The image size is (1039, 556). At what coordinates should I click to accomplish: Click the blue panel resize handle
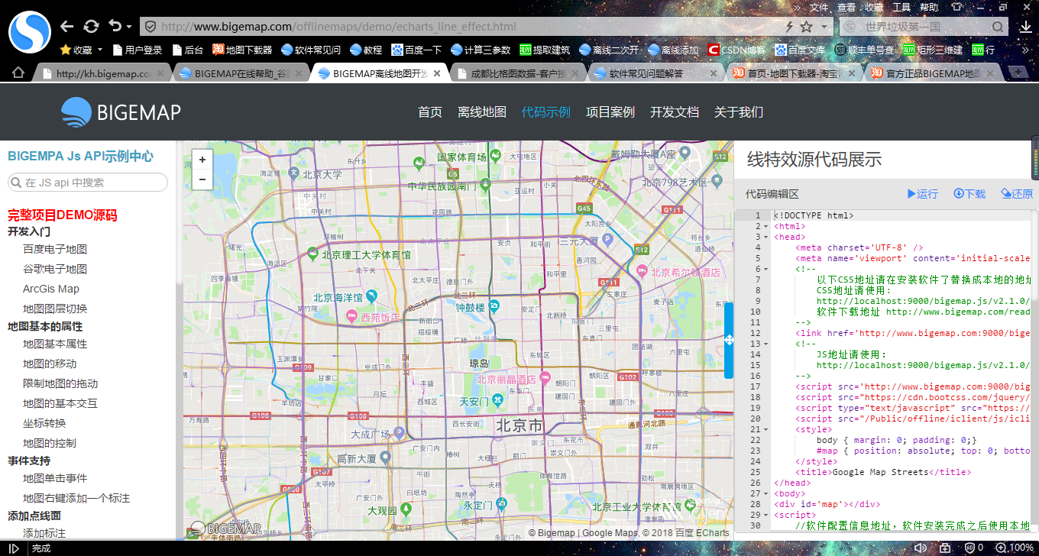tap(729, 340)
